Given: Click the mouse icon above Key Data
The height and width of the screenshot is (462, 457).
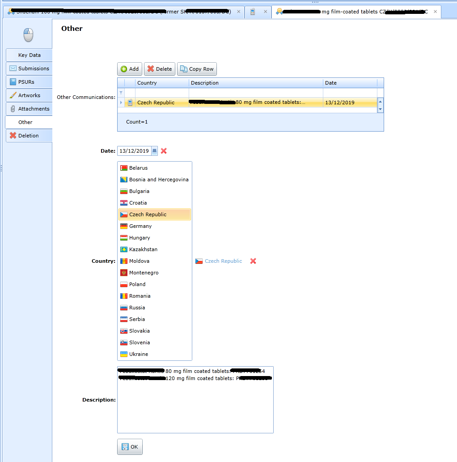Looking at the screenshot, I should pyautogui.click(x=29, y=35).
